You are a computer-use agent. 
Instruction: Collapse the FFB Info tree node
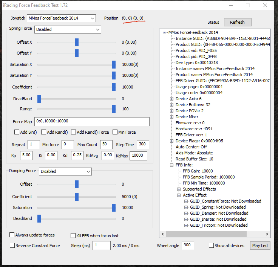(172, 165)
